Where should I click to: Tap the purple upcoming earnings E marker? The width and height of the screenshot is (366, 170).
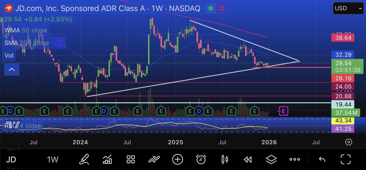283,111
